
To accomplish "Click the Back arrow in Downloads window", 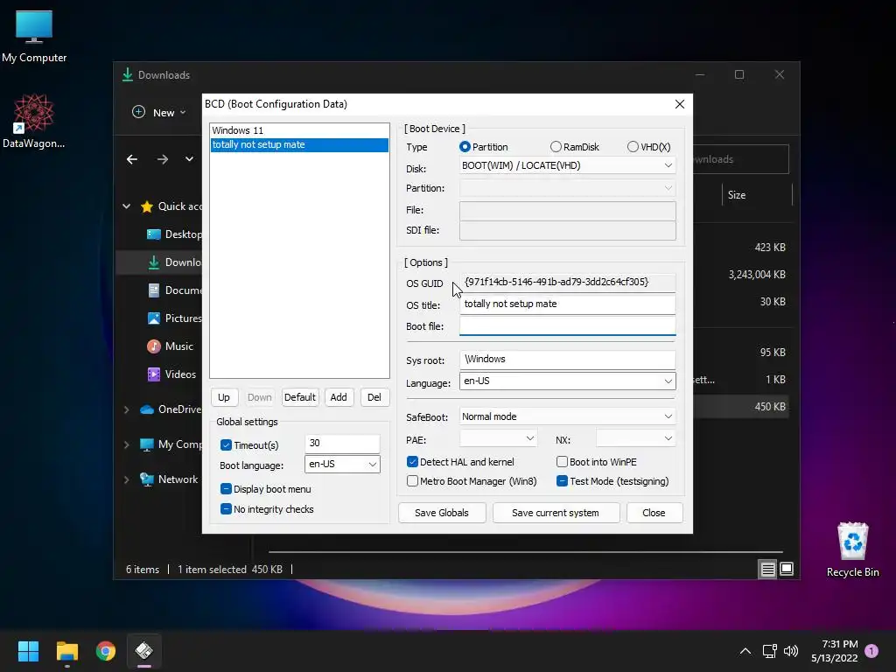I will click(132, 159).
